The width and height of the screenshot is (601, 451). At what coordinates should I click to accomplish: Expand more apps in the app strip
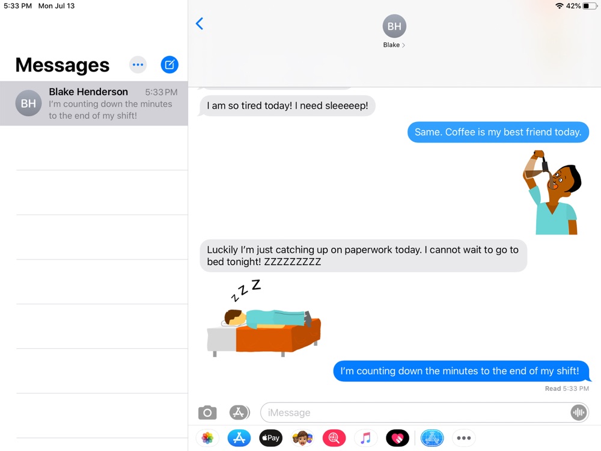[464, 438]
